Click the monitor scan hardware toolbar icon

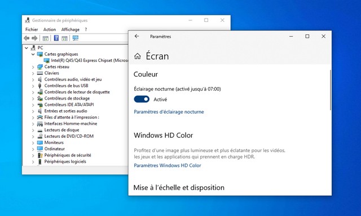click(76, 38)
